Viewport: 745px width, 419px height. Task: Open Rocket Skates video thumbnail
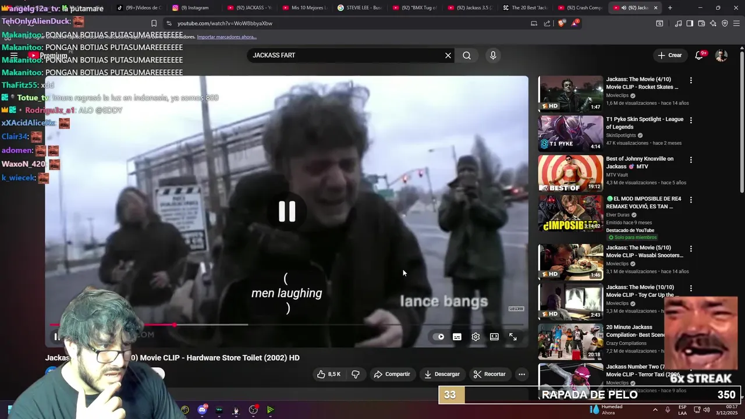[570, 94]
